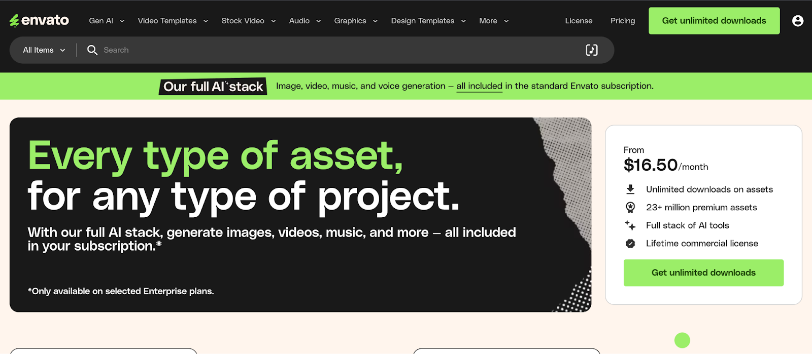Click Get unlimited downloads in header
Screen dimensions: 812x354
coord(714,21)
